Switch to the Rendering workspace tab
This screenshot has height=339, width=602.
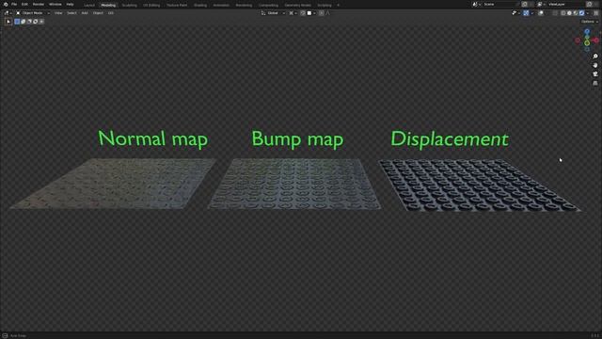pos(244,5)
